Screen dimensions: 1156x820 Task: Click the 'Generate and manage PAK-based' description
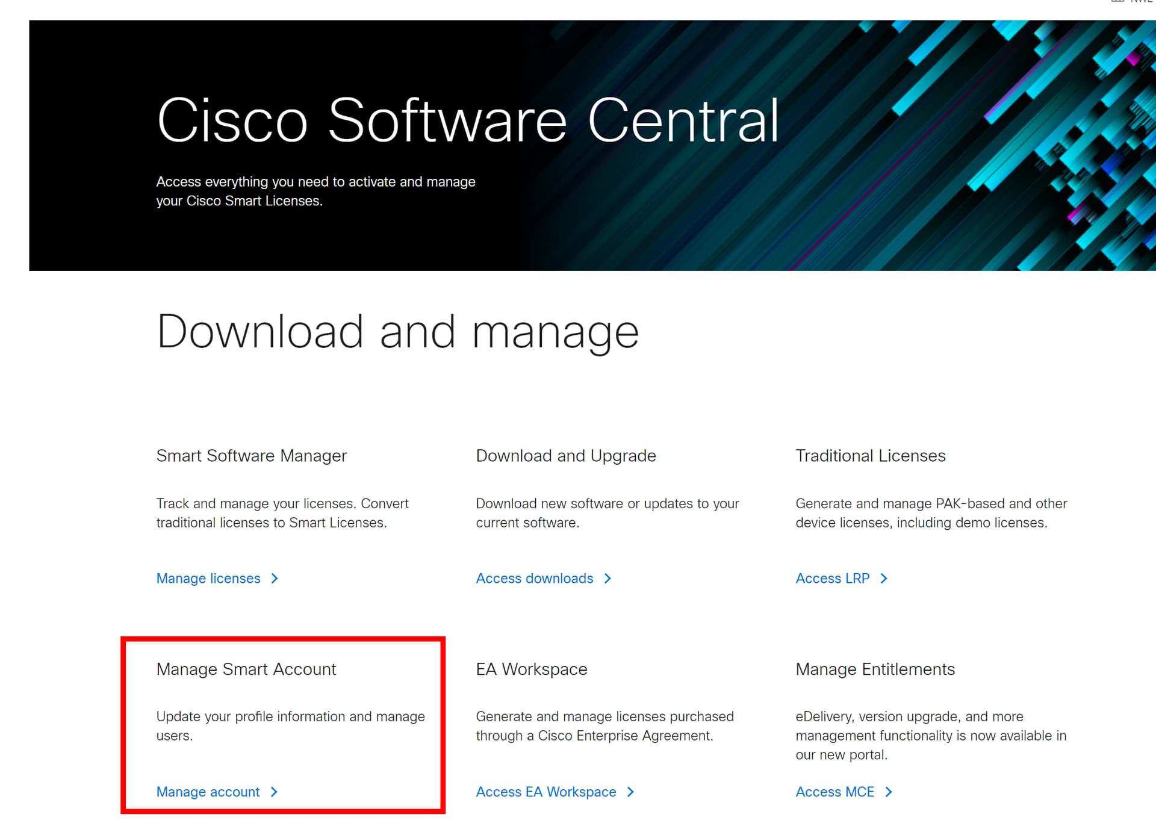pyautogui.click(x=931, y=513)
